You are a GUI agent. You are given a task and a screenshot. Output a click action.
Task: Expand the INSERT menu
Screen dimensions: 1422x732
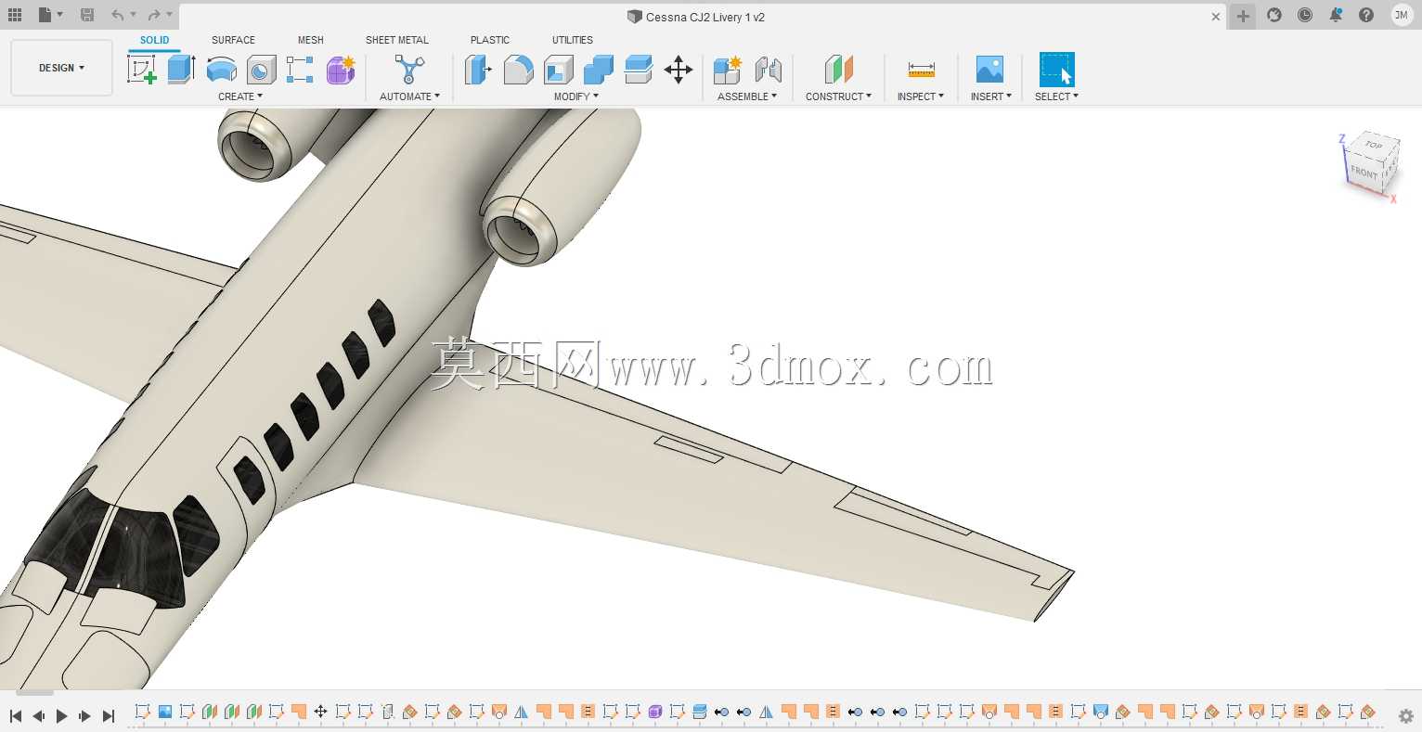click(x=991, y=96)
